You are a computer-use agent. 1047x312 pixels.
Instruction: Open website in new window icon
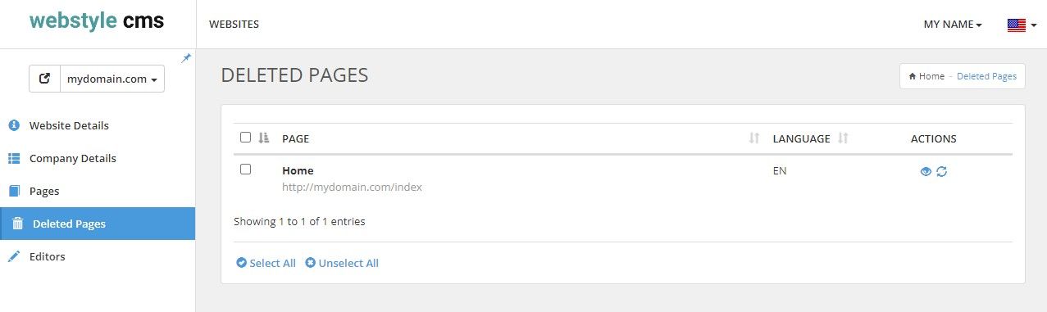click(x=45, y=79)
